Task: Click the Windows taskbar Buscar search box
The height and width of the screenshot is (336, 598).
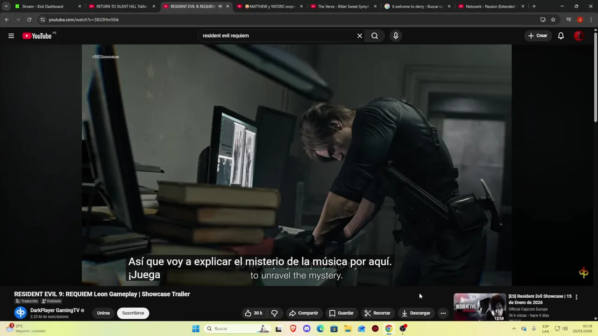Action: 238,329
